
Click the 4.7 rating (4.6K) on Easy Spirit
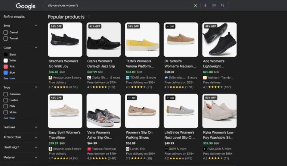pos(63,158)
